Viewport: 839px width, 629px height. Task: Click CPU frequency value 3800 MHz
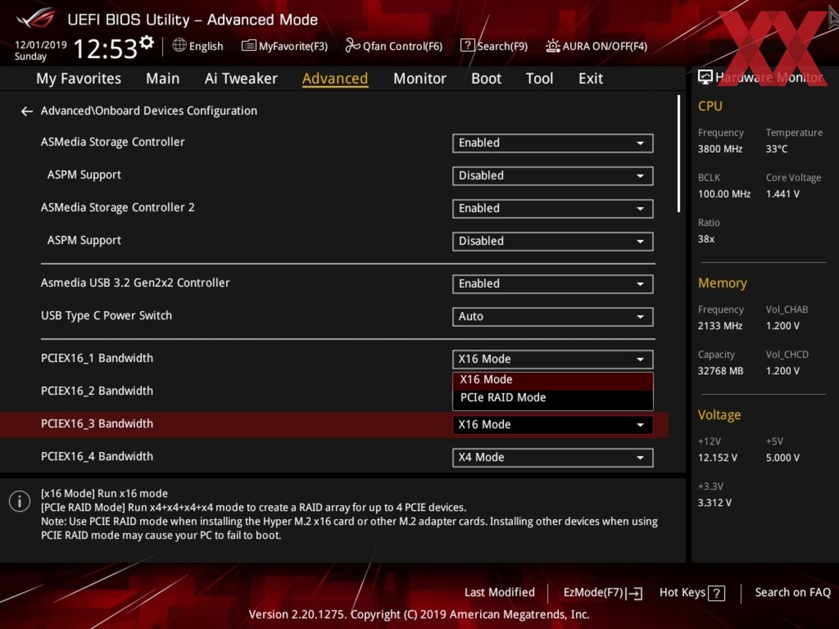coord(720,149)
